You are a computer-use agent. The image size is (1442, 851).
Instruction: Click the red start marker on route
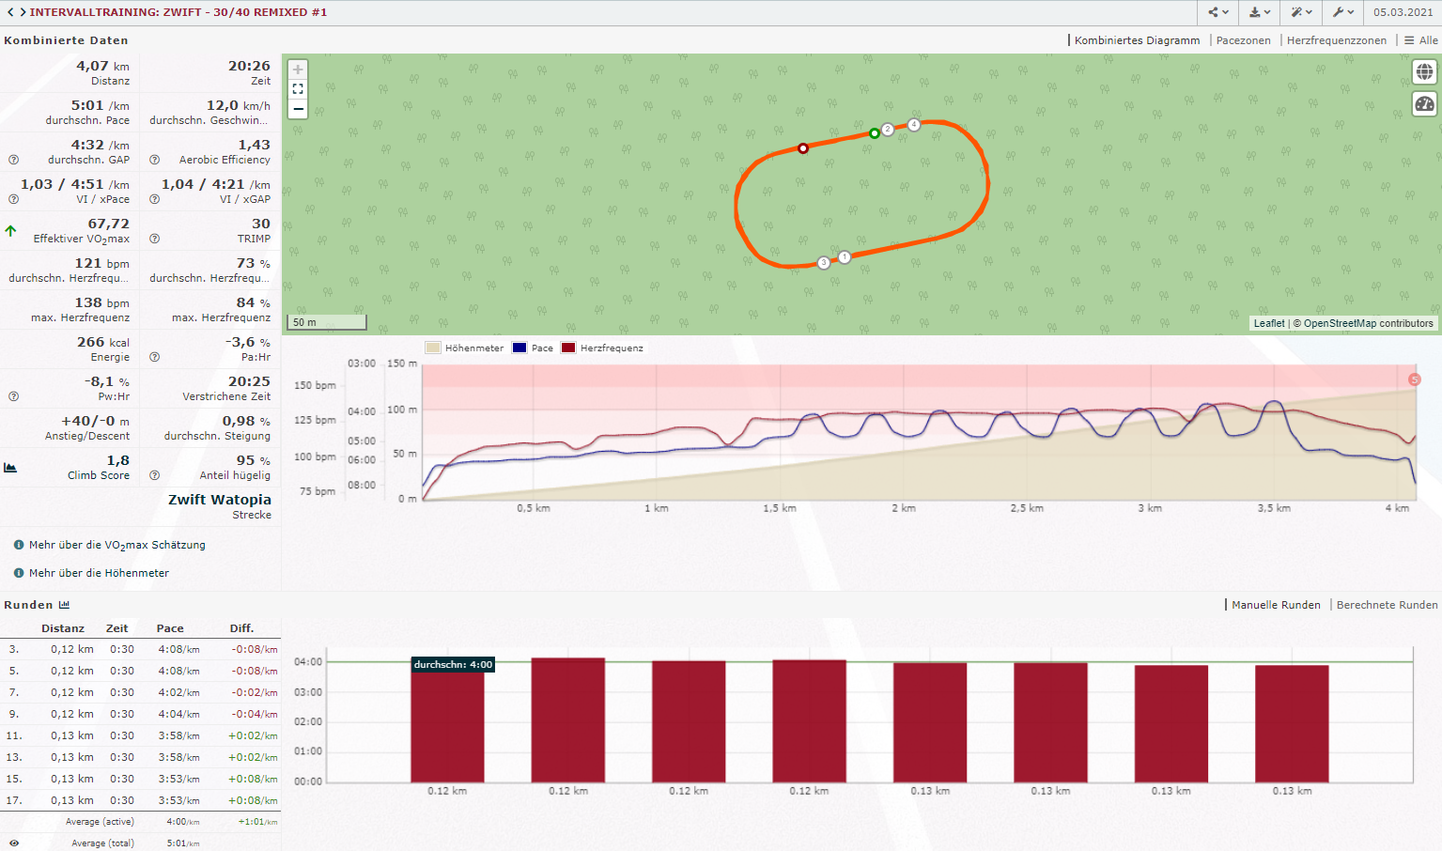point(803,148)
